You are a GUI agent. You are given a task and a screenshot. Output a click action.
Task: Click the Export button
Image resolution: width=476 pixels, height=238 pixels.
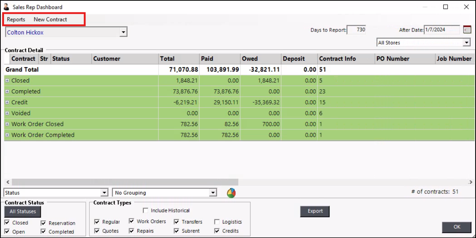(x=315, y=211)
